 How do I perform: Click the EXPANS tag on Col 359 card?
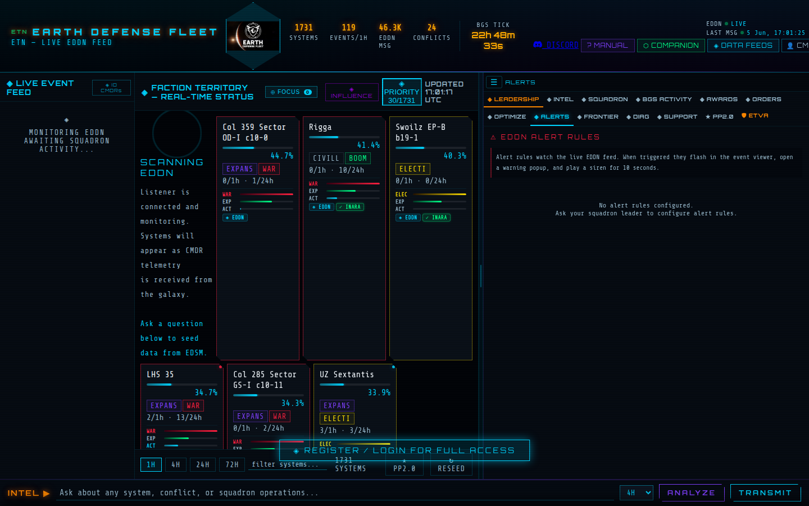pyautogui.click(x=240, y=169)
